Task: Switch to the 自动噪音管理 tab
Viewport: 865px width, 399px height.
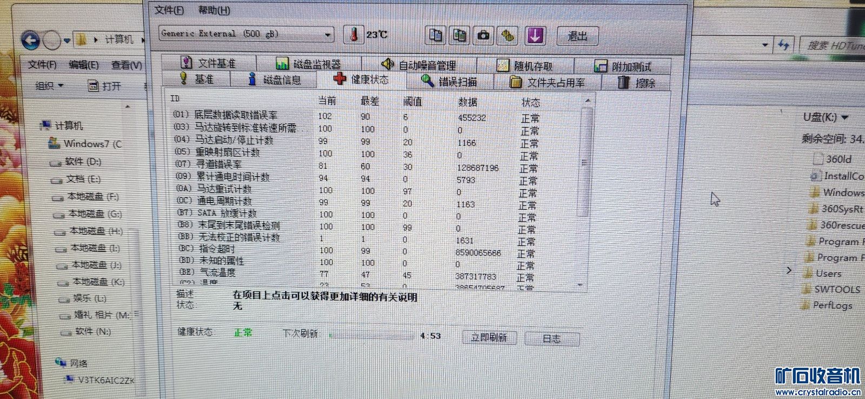Action: click(x=418, y=65)
